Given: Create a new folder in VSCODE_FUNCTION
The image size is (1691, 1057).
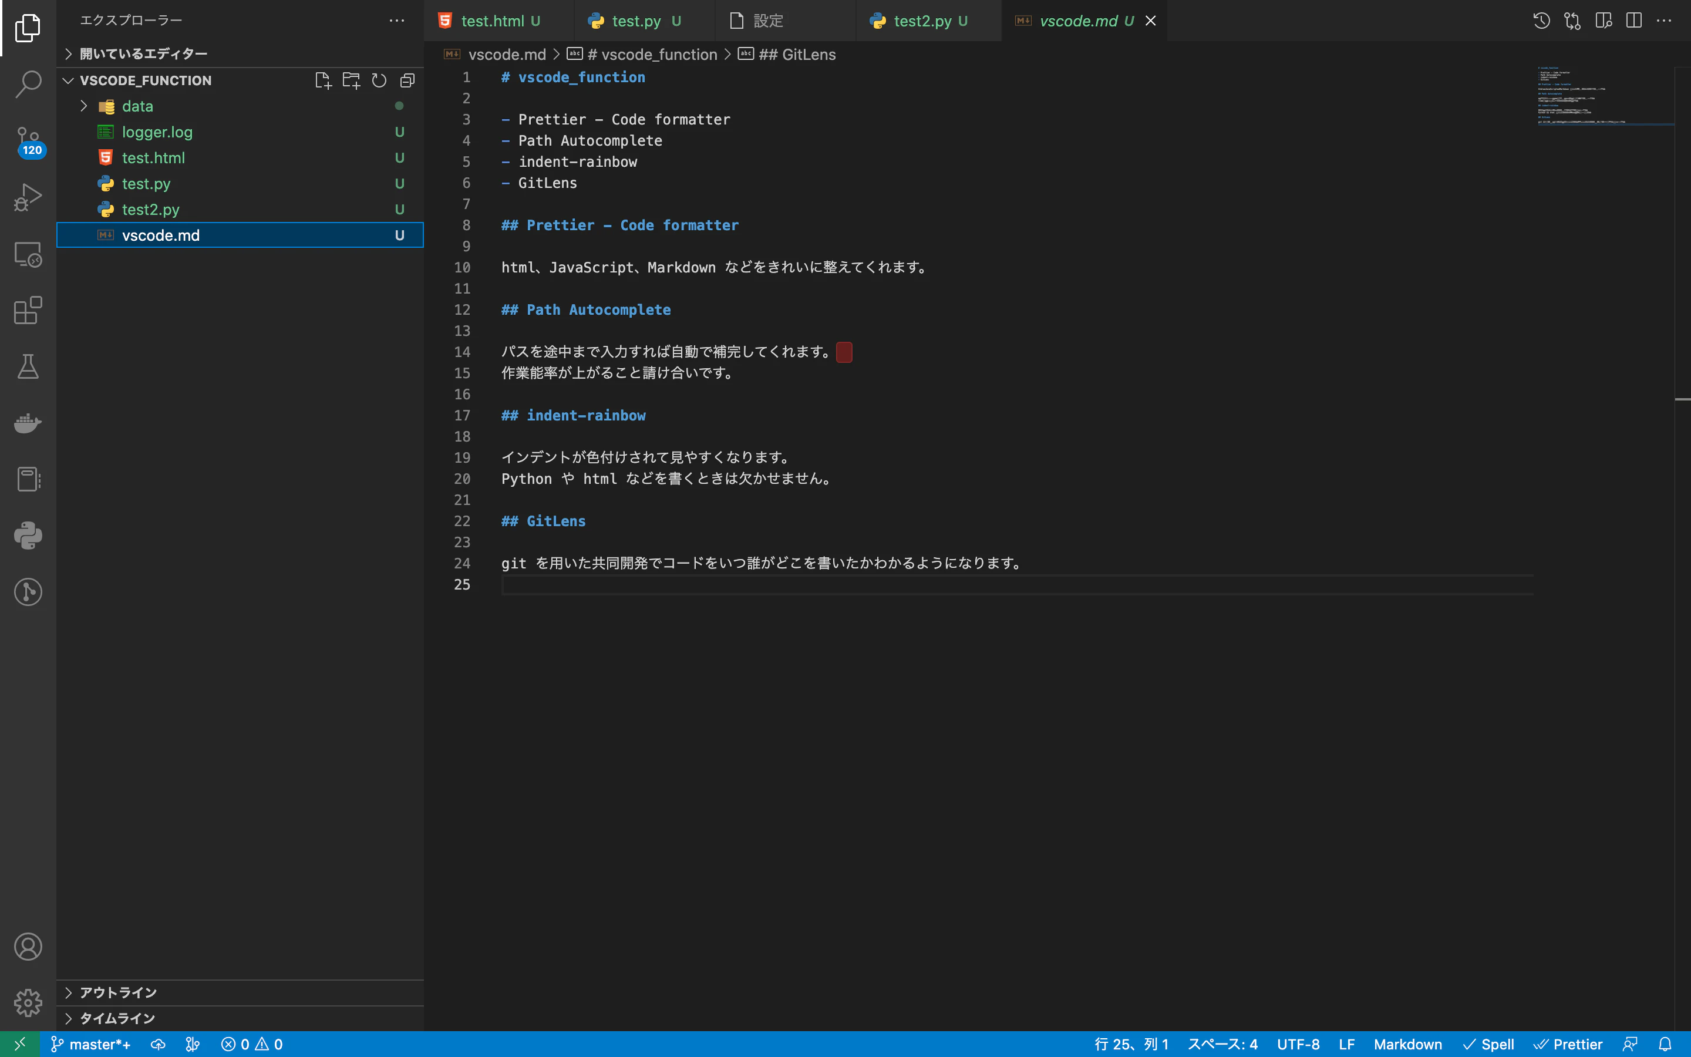Looking at the screenshot, I should pos(352,80).
